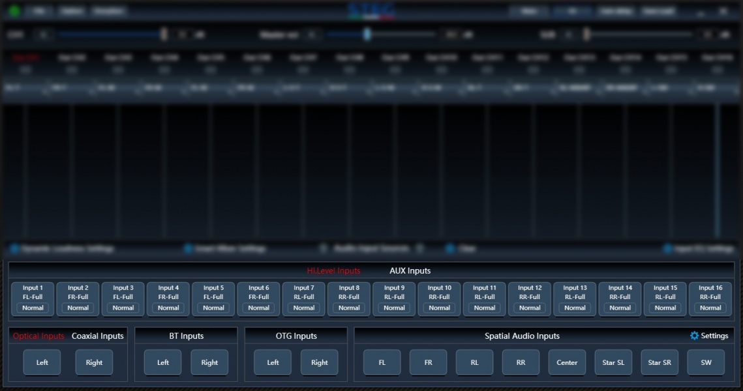Toggle Normal phase on Input 9
Image resolution: width=743 pixels, height=391 pixels.
[394, 308]
